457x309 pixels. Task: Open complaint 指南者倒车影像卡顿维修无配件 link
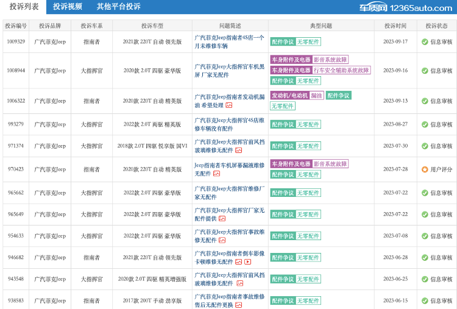click(229, 257)
